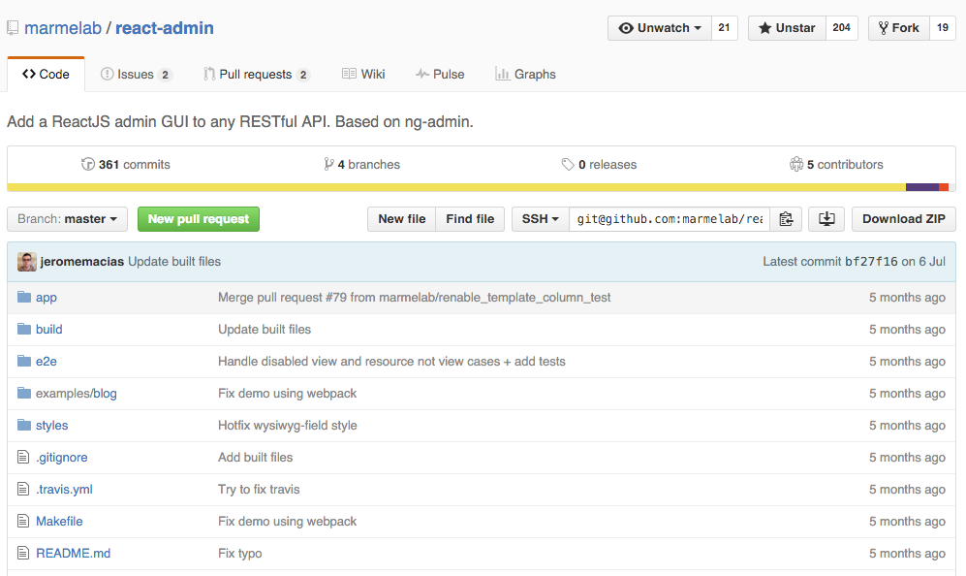Fork the react-admin repository
Image resolution: width=966 pixels, height=576 pixels.
[x=899, y=28]
